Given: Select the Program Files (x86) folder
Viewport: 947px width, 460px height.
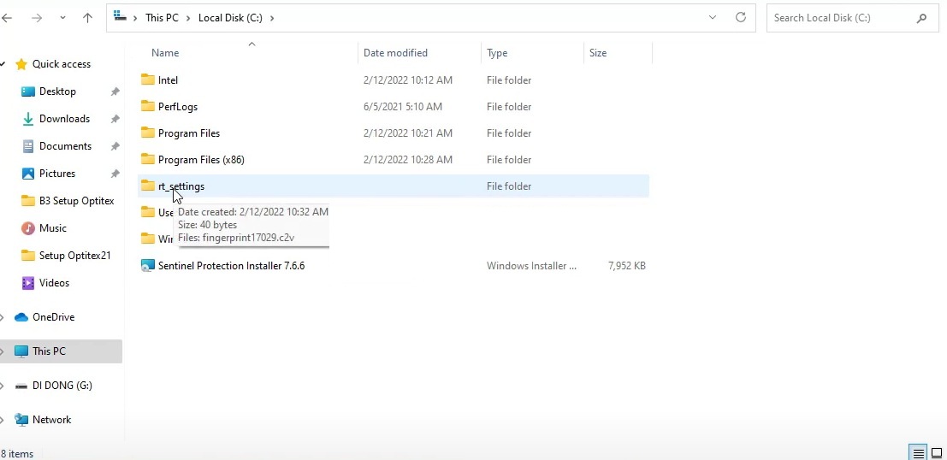Looking at the screenshot, I should click(201, 160).
